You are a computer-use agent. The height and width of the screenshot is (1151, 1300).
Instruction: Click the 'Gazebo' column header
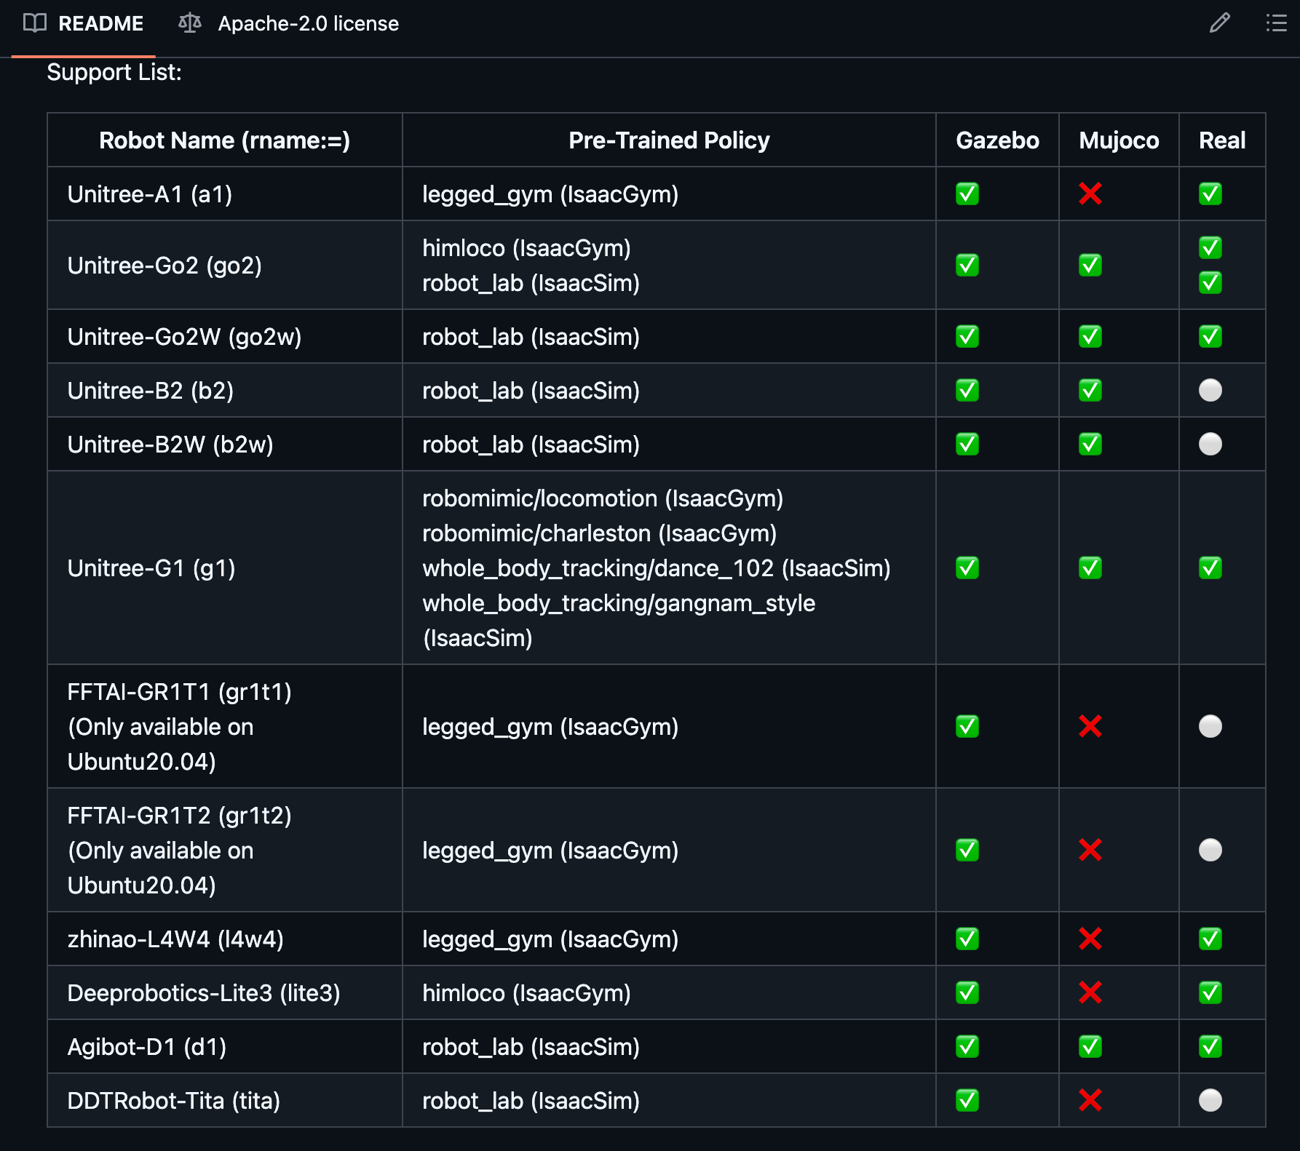(x=997, y=140)
